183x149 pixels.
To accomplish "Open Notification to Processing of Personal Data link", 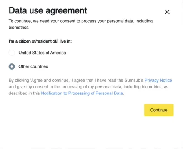I will [x=82, y=93].
